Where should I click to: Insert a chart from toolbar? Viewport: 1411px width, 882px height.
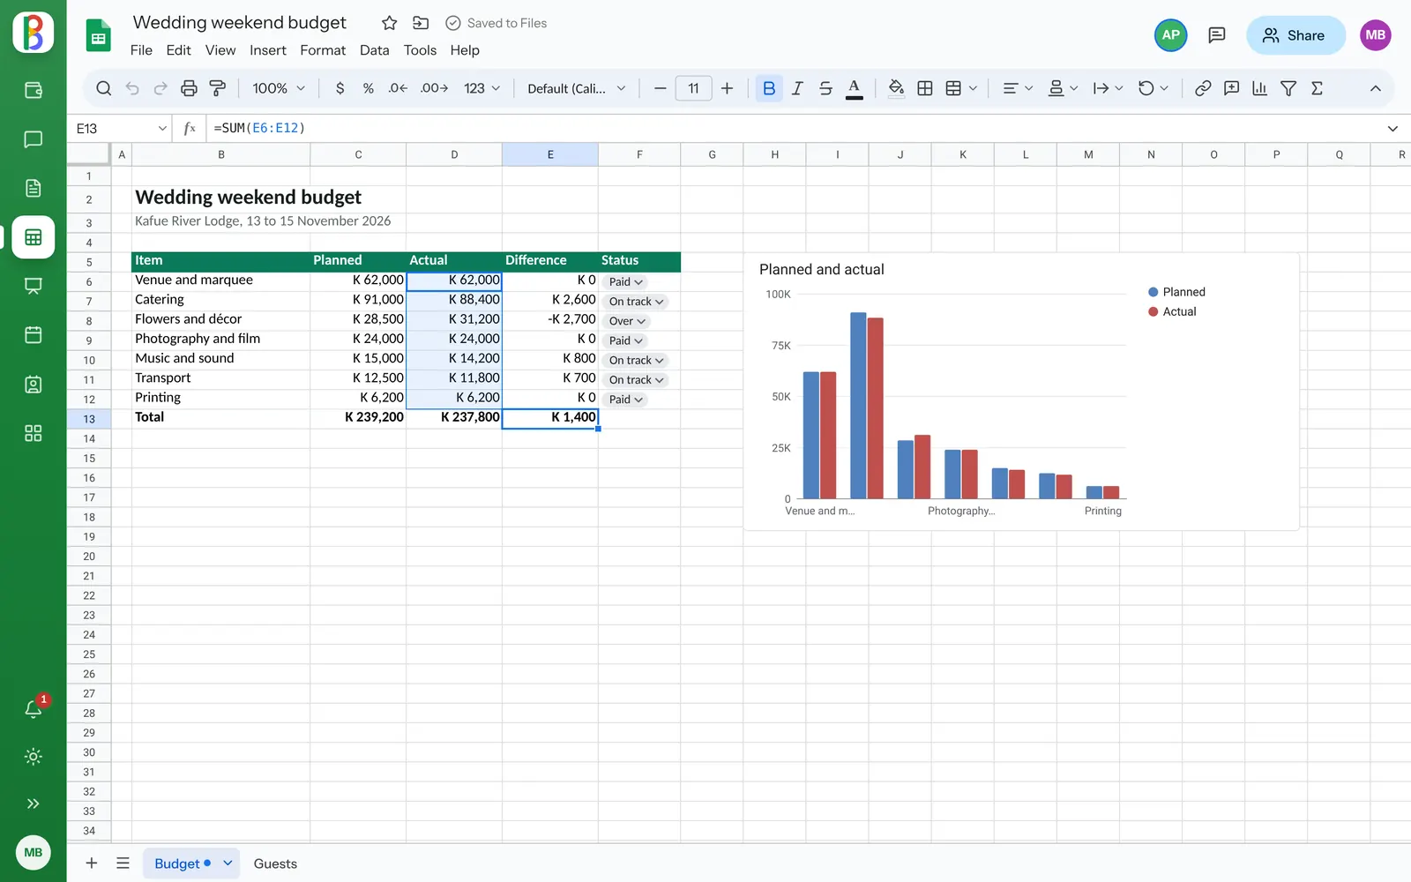[1260, 88]
